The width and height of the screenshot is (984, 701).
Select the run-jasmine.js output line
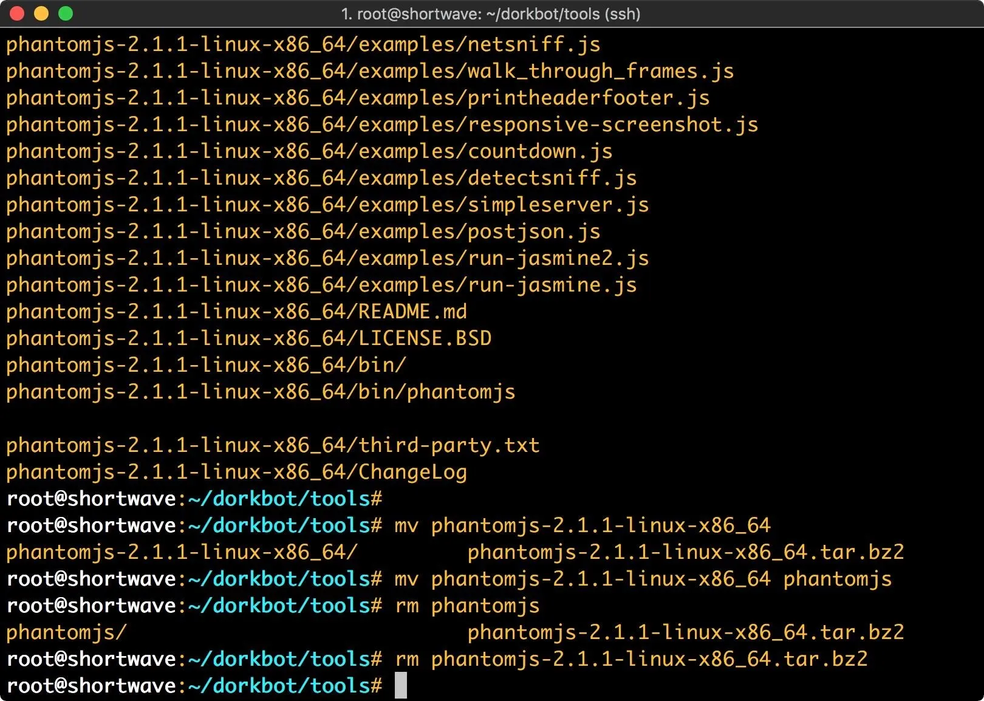click(321, 285)
